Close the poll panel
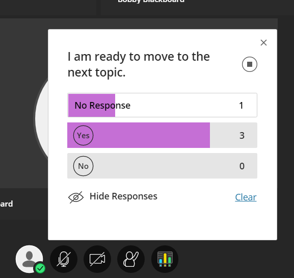294x278 pixels. 263,43
